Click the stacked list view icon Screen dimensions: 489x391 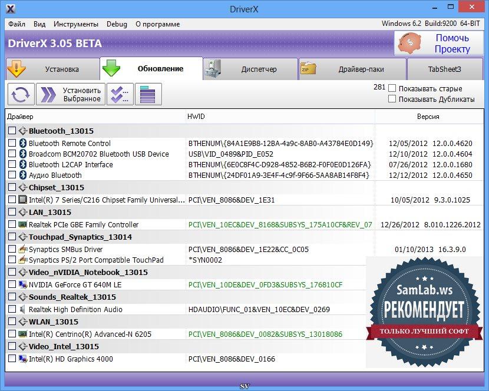pyautogui.click(x=148, y=94)
